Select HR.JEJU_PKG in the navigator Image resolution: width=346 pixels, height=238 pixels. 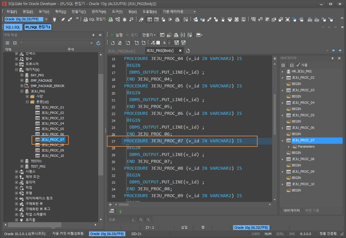(302, 71)
